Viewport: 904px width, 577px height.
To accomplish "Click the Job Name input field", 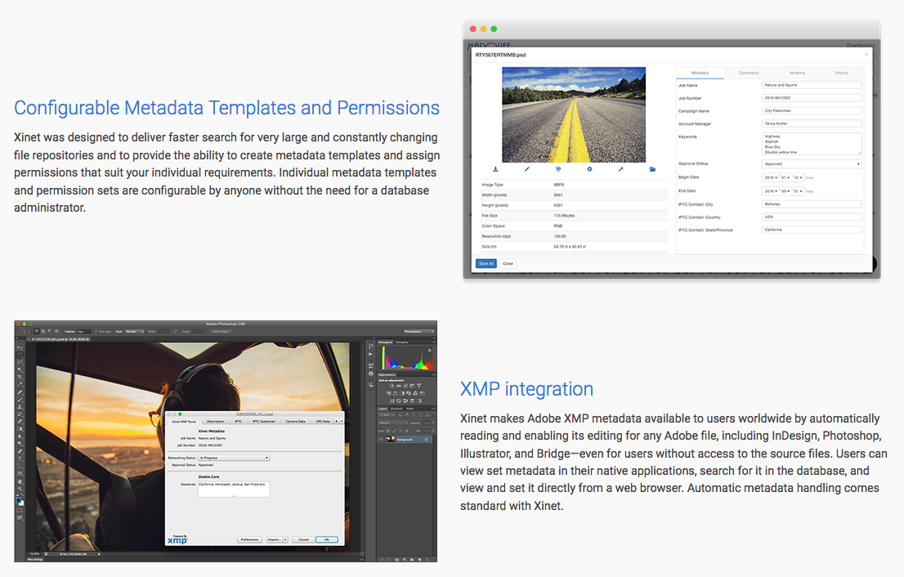I will pos(812,85).
